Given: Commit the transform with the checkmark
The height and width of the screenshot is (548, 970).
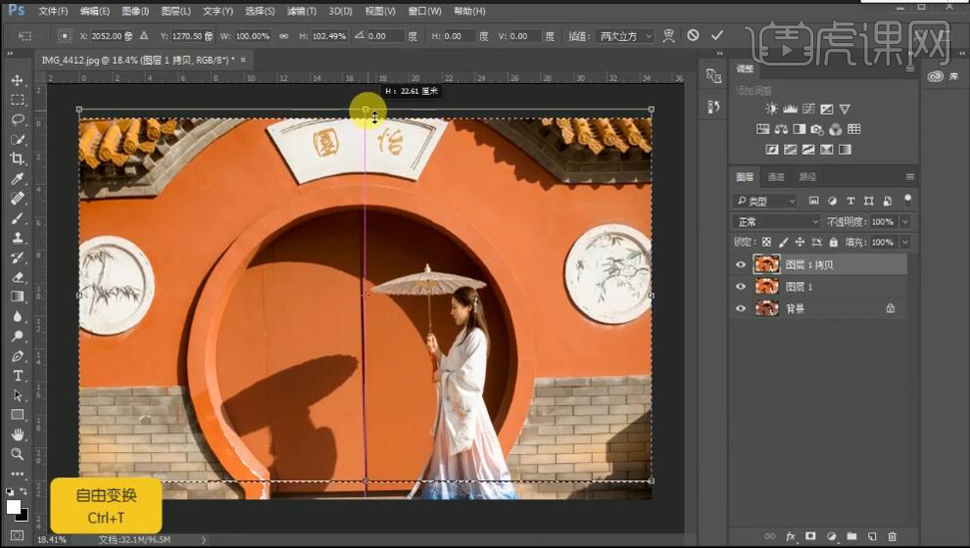Looking at the screenshot, I should click(x=717, y=35).
